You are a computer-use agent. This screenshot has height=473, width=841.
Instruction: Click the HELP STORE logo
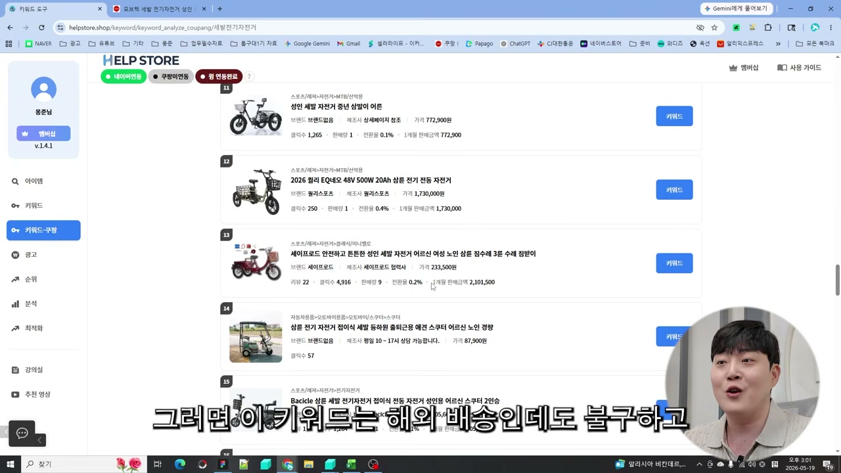pos(141,60)
